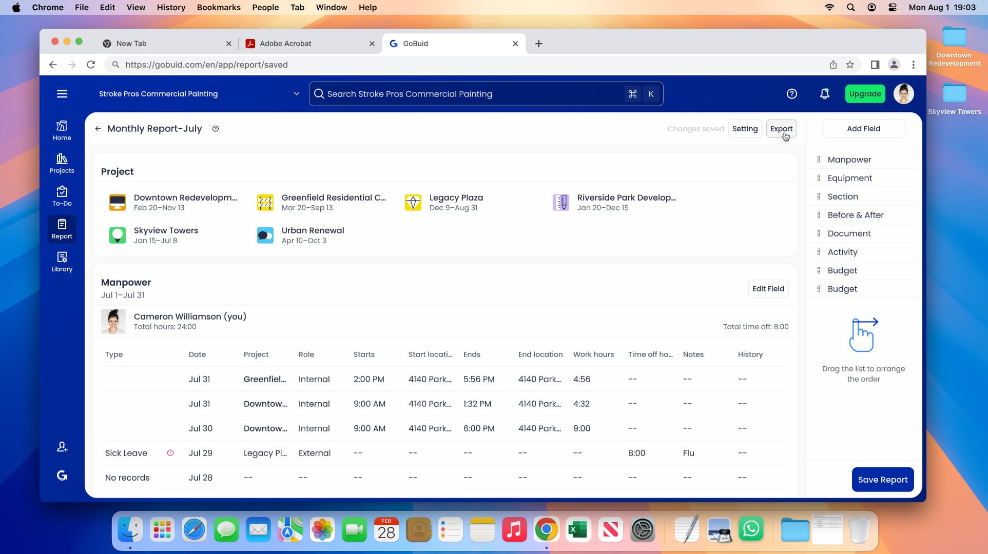
Task: Click the add user icon in sidebar
Action: point(62,447)
